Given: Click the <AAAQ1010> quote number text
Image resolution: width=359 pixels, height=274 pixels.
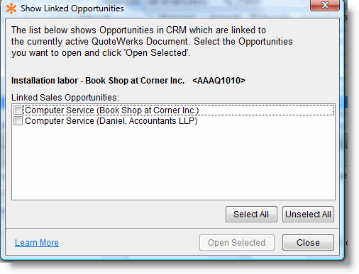Looking at the screenshot, I should (219, 81).
